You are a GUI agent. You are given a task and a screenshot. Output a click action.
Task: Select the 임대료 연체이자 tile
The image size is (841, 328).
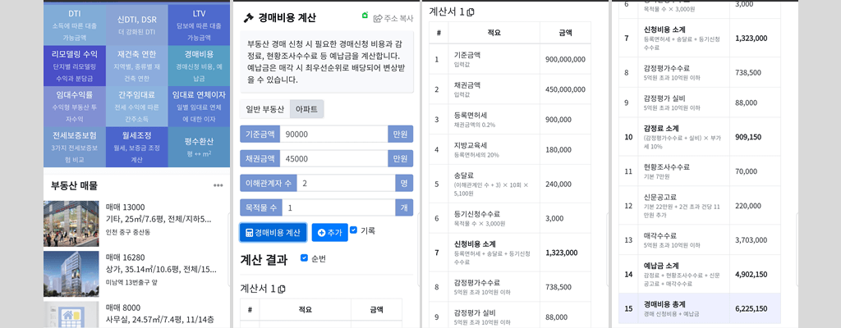click(199, 106)
